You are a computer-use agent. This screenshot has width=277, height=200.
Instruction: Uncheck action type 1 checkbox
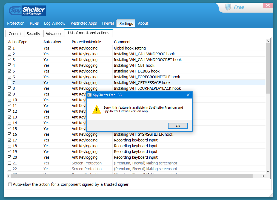click(x=10, y=48)
